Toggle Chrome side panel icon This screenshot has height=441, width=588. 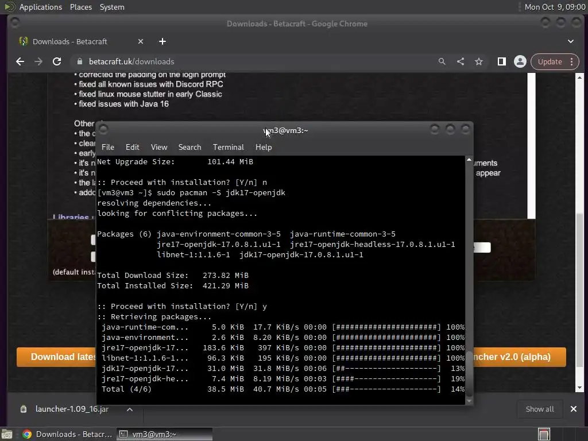[501, 61]
